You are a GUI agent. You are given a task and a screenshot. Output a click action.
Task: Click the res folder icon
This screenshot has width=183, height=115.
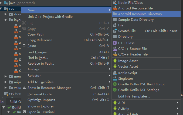[x=6, y=9]
